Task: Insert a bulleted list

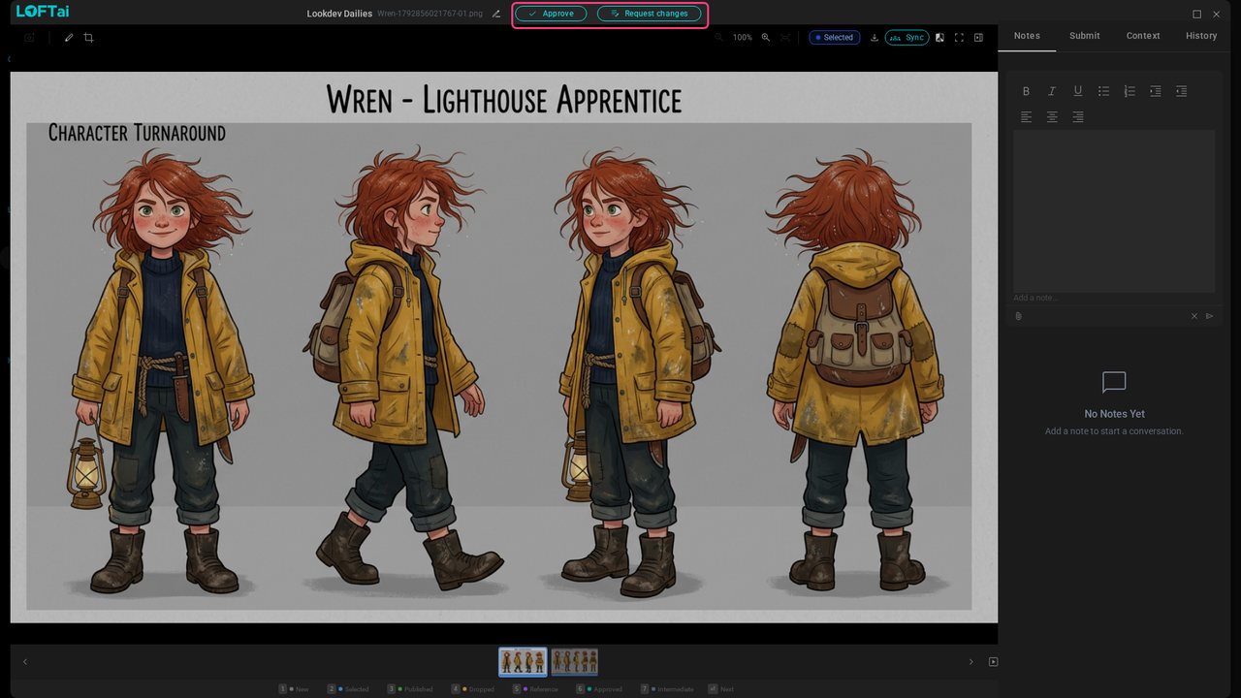Action: click(x=1103, y=91)
